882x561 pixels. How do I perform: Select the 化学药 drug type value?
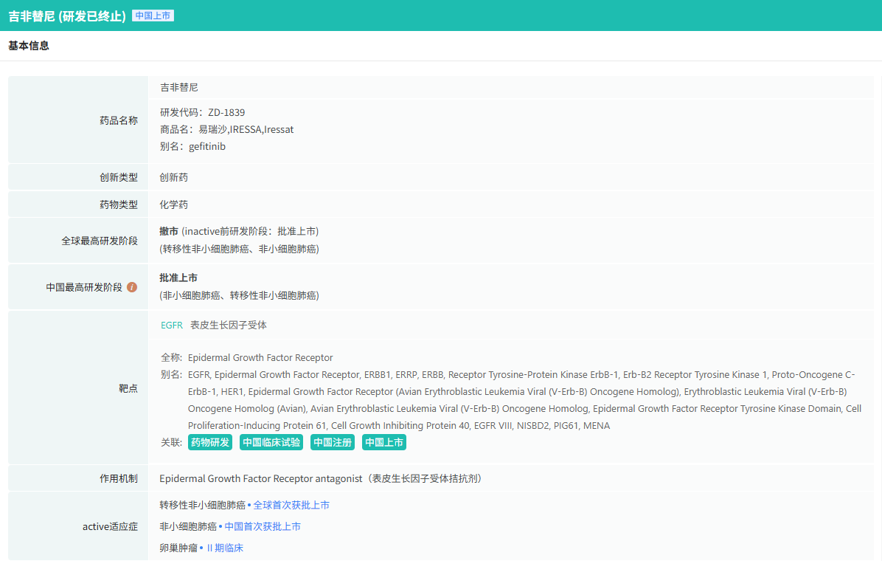tap(174, 204)
